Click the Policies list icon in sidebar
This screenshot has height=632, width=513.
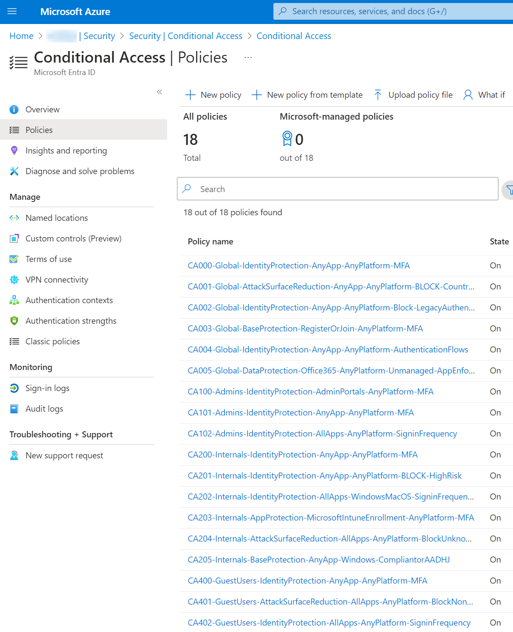14,130
